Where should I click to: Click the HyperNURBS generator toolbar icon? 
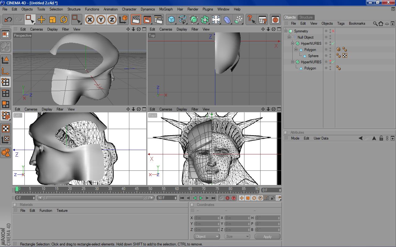pyautogui.click(x=194, y=20)
